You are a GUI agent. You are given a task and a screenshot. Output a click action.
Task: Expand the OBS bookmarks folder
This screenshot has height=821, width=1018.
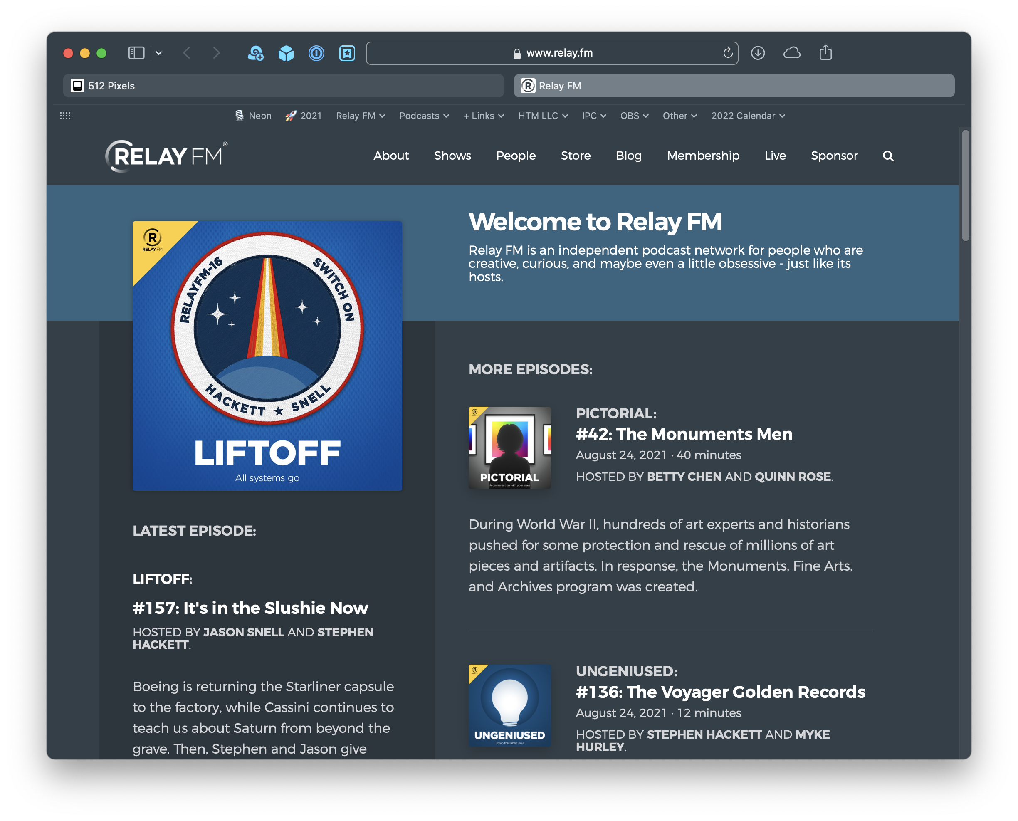coord(634,116)
